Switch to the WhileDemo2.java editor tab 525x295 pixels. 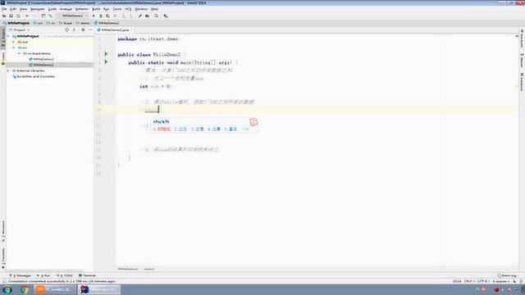(113, 29)
